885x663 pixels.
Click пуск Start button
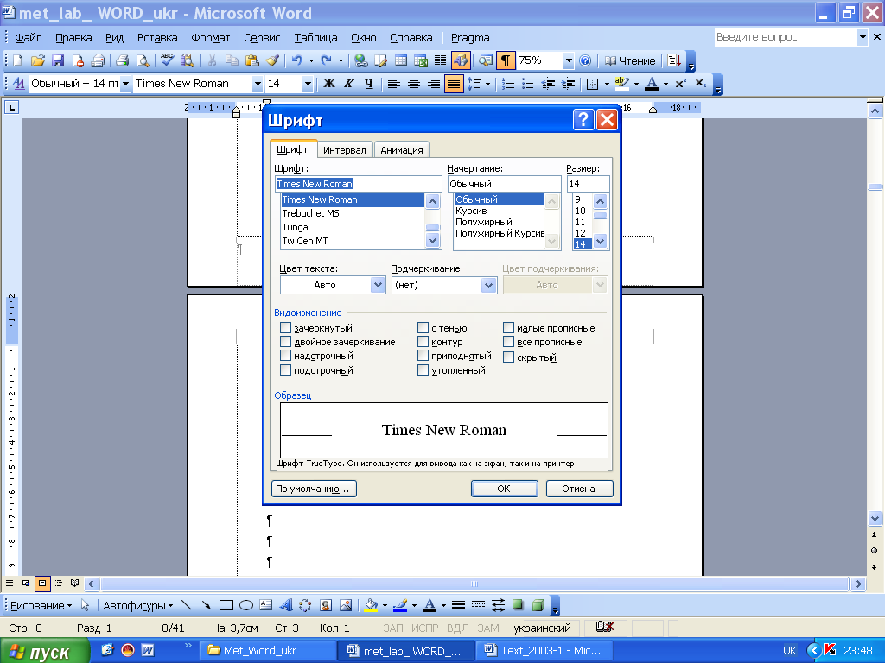44,651
